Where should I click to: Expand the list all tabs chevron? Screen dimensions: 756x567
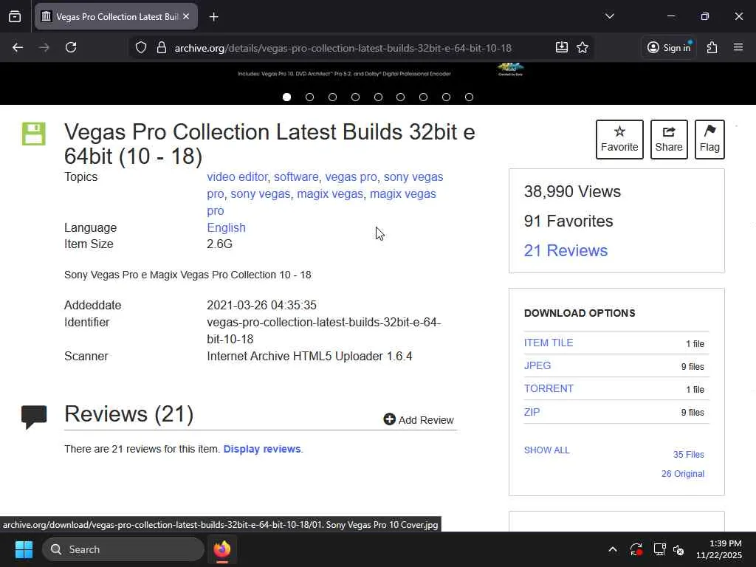(609, 16)
